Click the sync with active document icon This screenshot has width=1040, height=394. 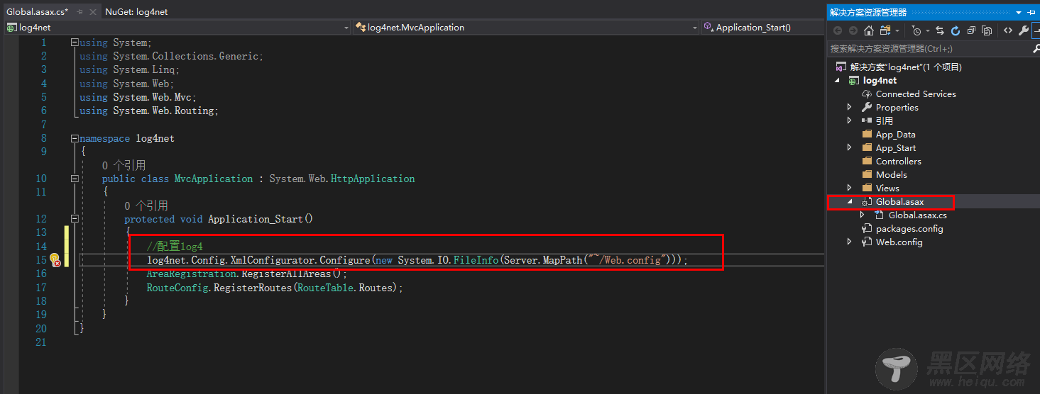click(940, 30)
